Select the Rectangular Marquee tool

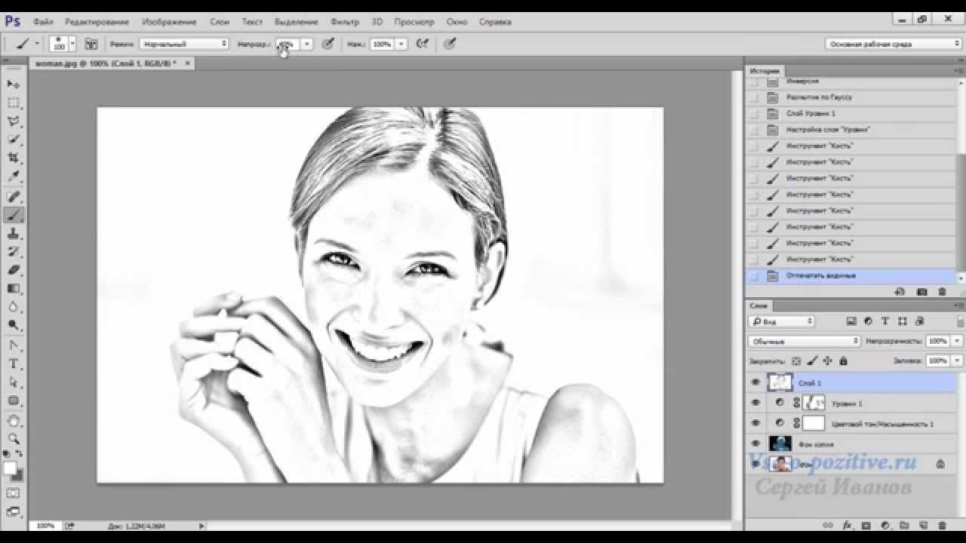14,103
